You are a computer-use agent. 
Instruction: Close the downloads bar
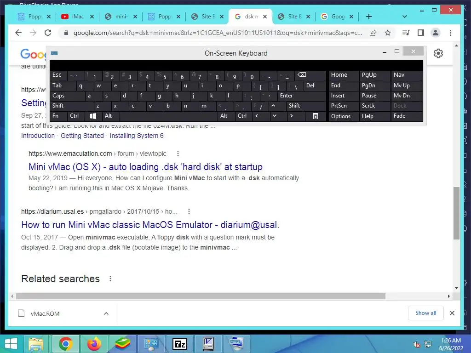(452, 313)
